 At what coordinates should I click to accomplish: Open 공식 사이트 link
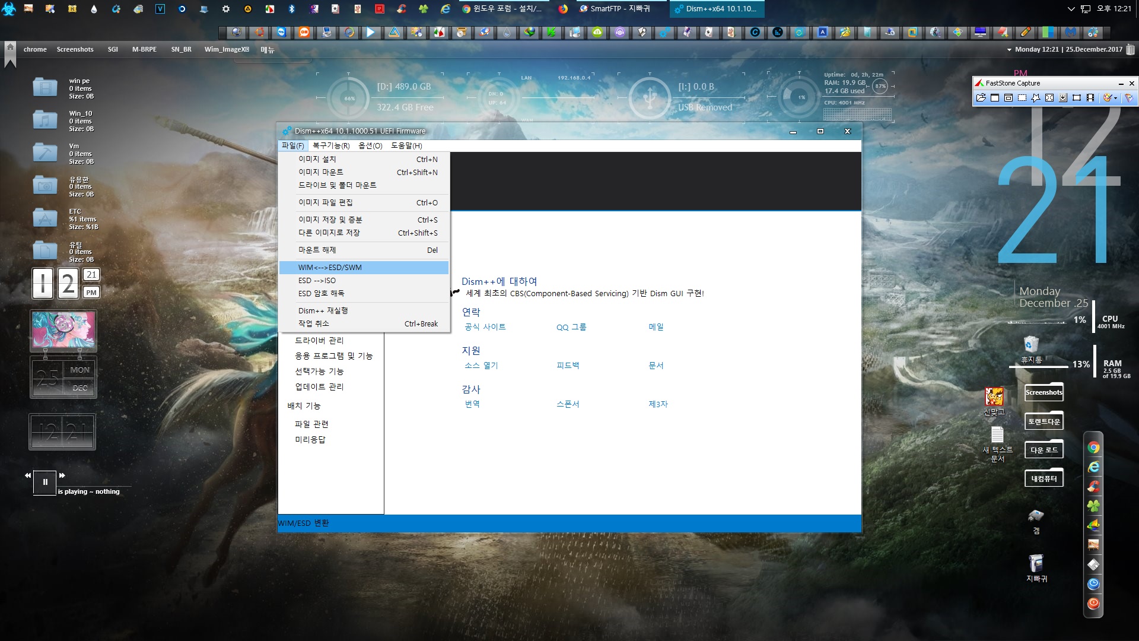485,327
